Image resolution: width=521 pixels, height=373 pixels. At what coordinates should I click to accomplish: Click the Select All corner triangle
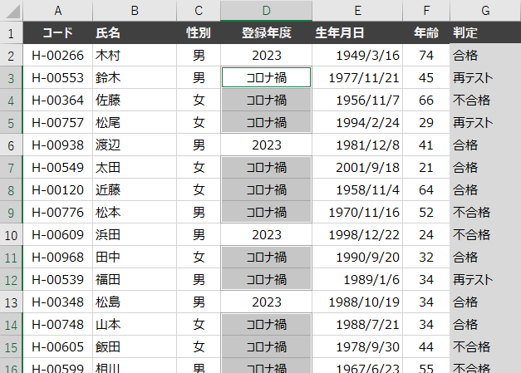tap(12, 11)
